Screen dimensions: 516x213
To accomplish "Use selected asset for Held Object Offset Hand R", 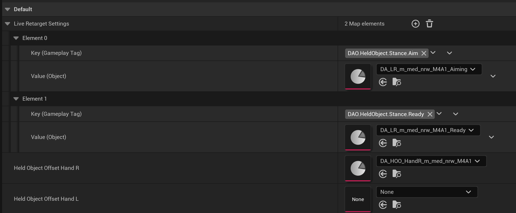I will pyautogui.click(x=383, y=174).
